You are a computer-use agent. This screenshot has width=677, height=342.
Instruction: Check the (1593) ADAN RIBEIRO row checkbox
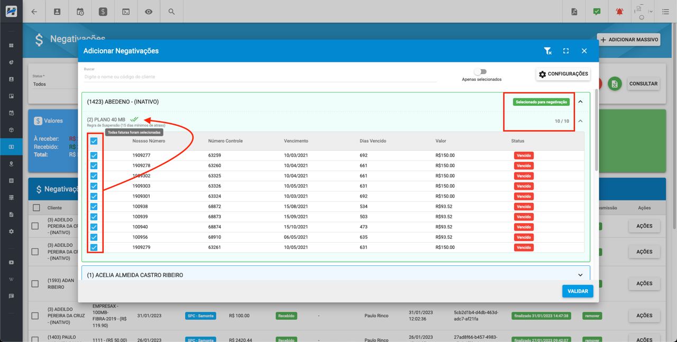(x=35, y=284)
